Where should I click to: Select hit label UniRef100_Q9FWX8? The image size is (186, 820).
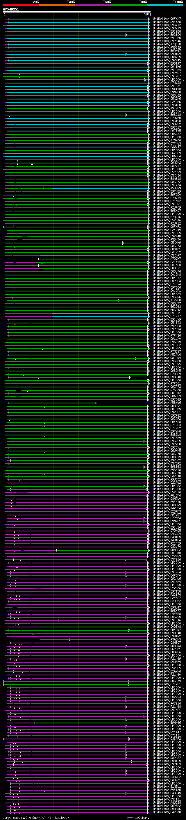pos(167,22)
